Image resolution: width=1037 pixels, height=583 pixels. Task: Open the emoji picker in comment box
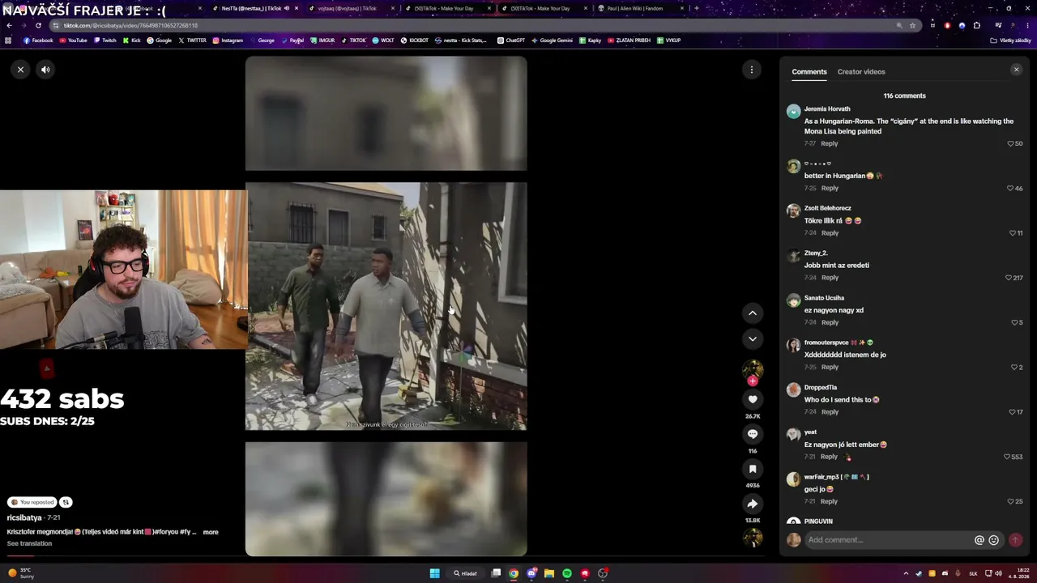994,540
